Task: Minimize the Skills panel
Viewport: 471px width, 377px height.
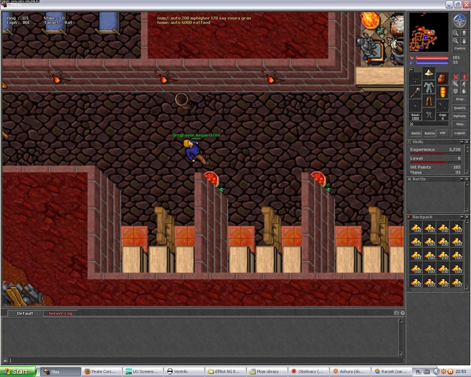Action: [462, 142]
